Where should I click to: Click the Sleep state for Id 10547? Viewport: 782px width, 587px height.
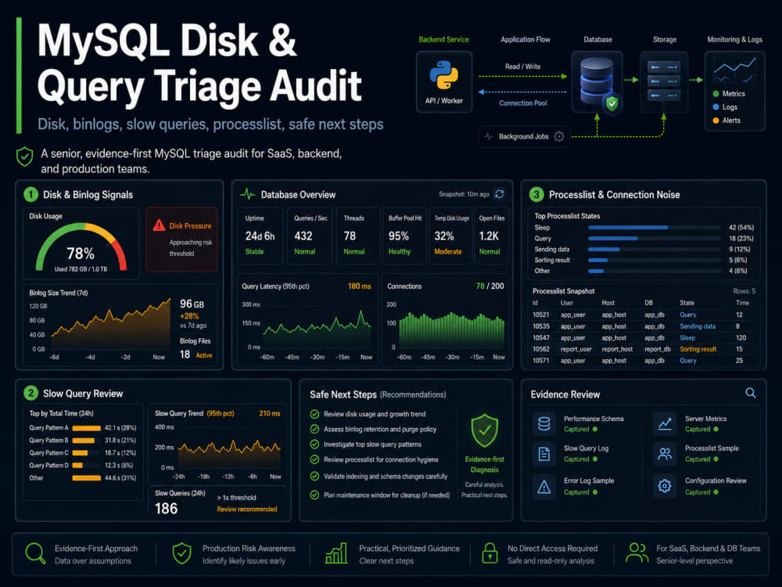coord(687,337)
